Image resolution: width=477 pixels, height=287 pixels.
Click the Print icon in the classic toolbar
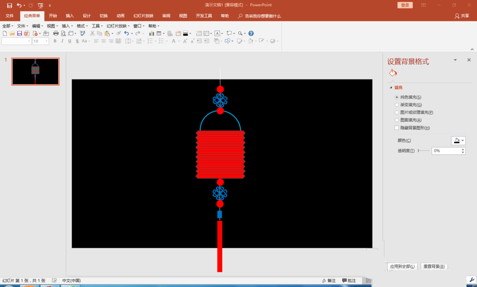click(x=56, y=33)
